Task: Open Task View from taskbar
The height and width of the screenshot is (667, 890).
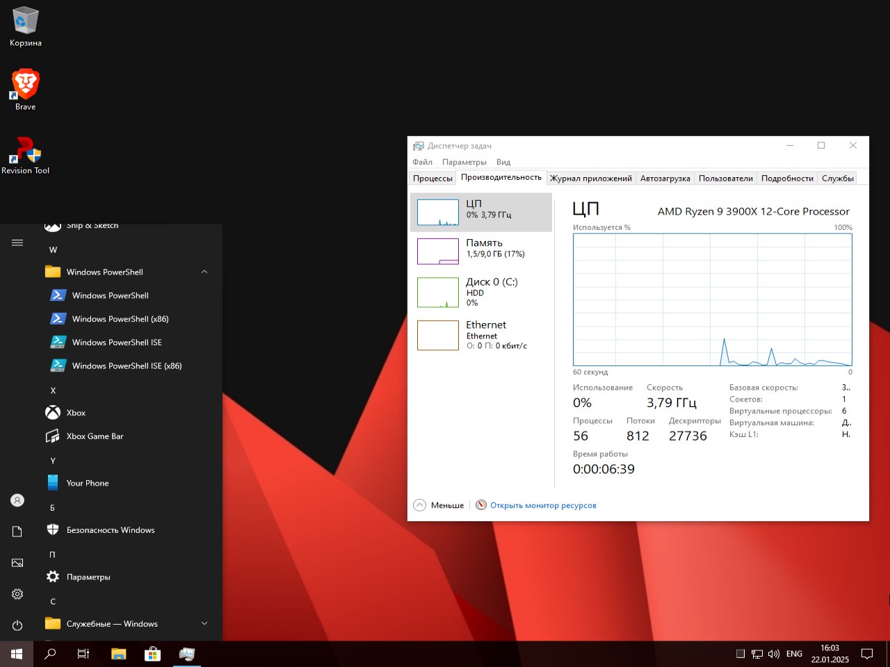Action: coord(83,654)
